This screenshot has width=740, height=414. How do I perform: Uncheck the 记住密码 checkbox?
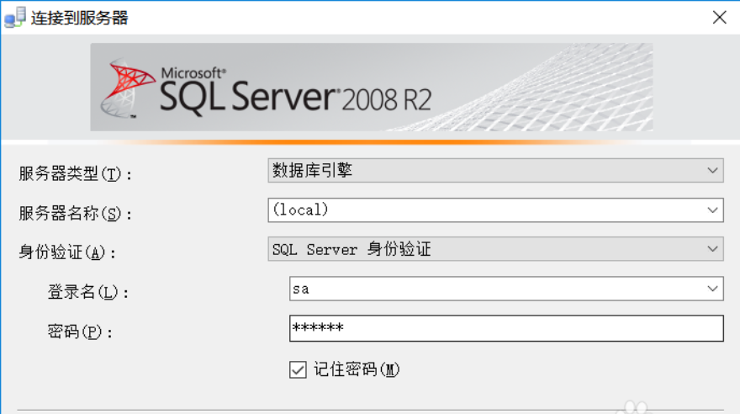(298, 369)
